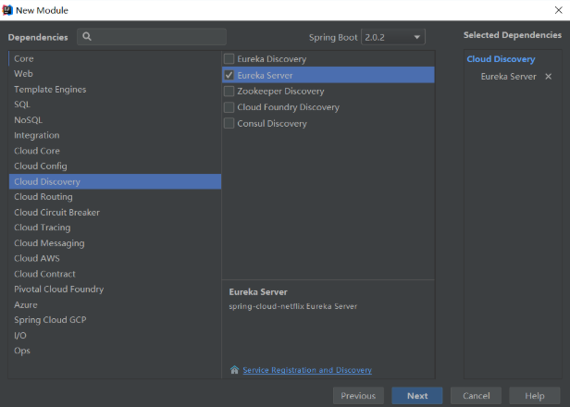Enable the Cloud Foundry Discovery checkbox
The height and width of the screenshot is (407, 570).
click(229, 107)
